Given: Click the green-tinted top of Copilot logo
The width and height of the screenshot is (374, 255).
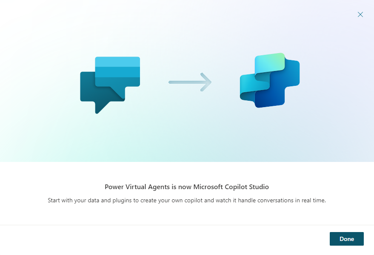Looking at the screenshot, I should [270, 62].
